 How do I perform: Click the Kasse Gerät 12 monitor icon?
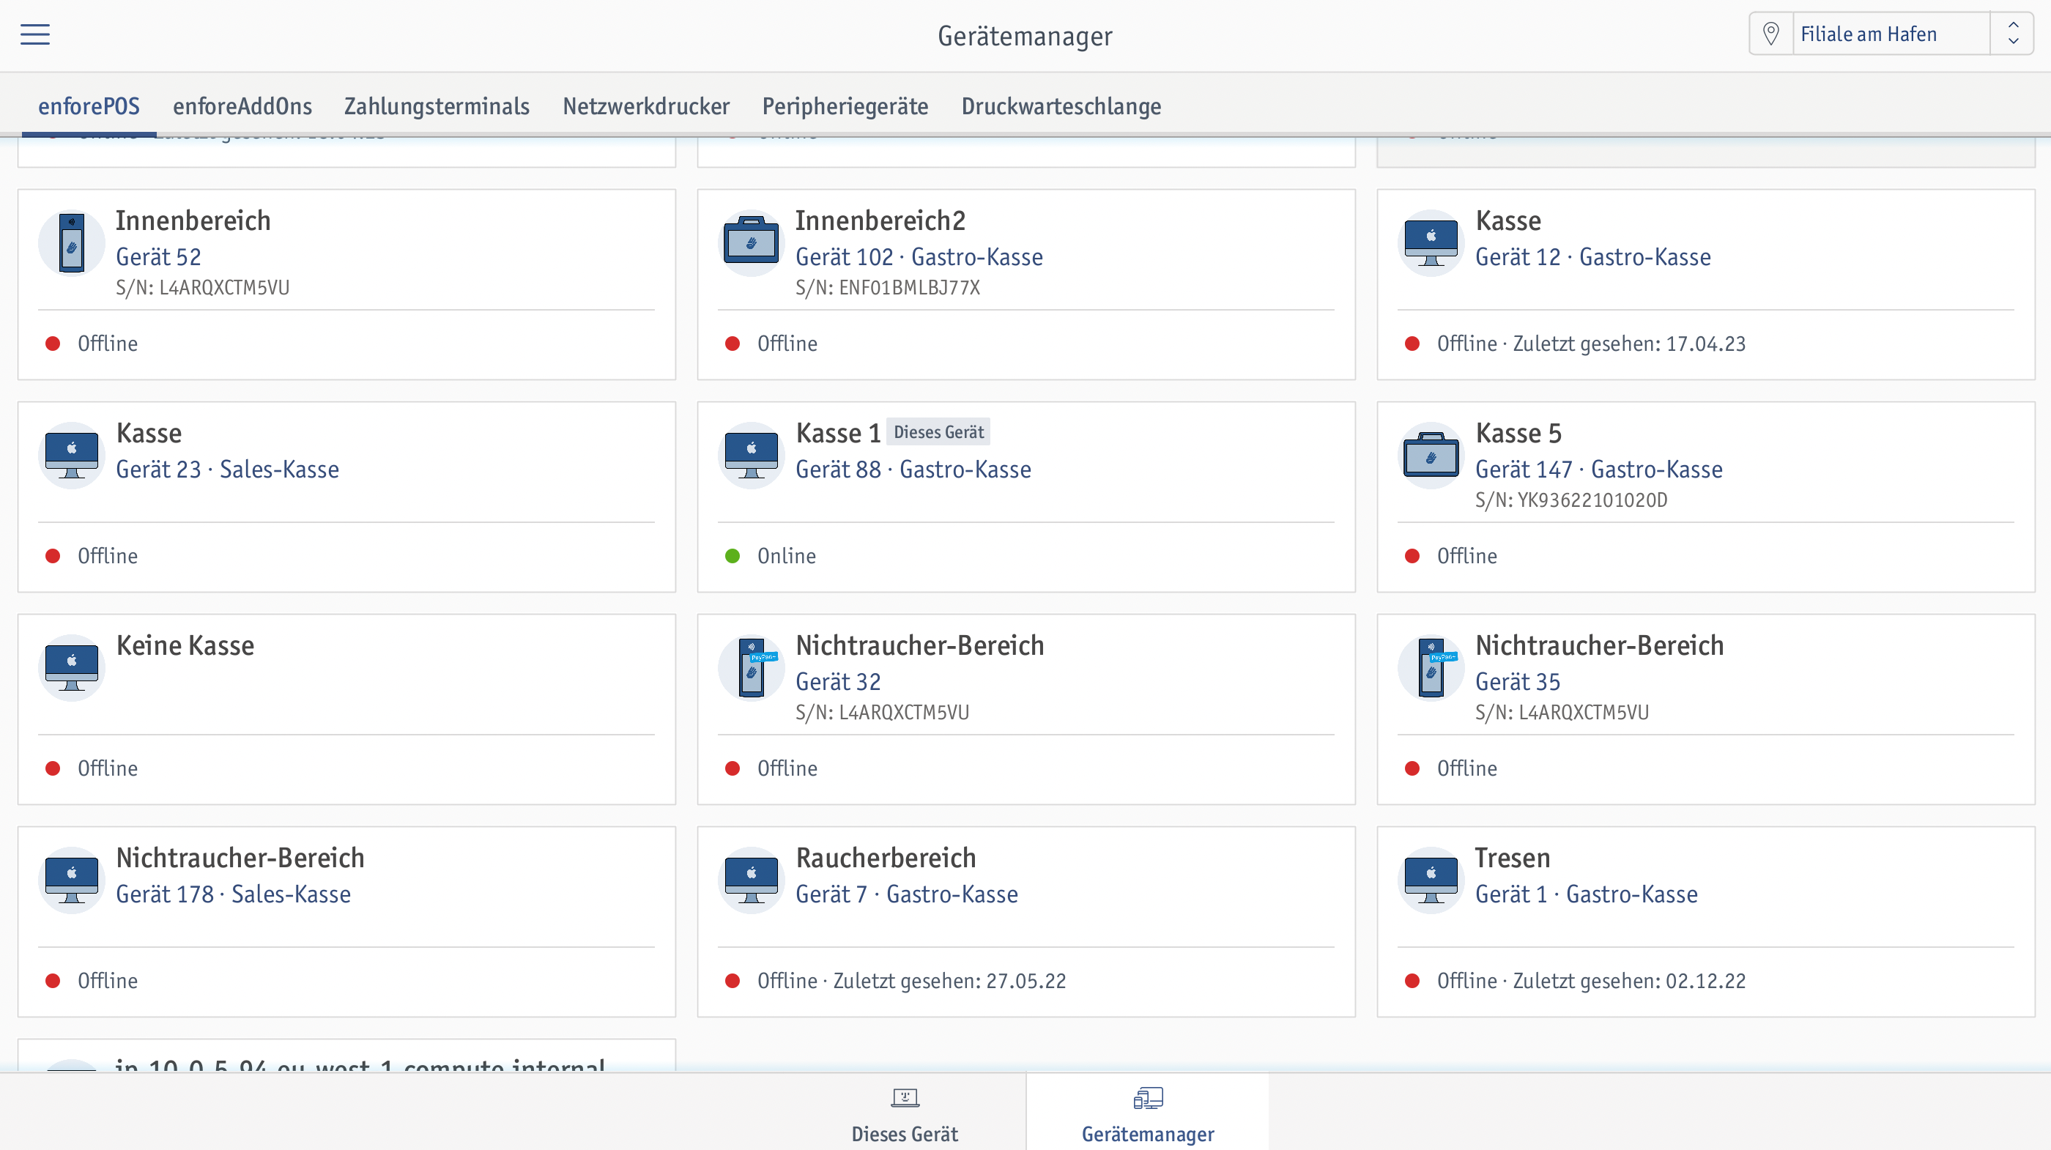click(x=1431, y=243)
